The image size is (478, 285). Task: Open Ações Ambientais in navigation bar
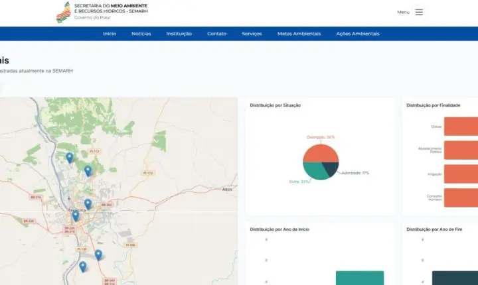coord(358,34)
